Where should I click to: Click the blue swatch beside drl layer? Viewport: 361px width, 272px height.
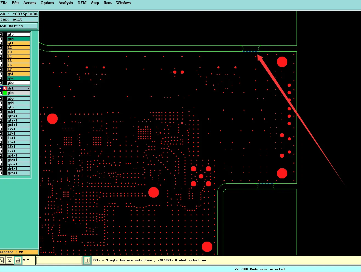1,88
